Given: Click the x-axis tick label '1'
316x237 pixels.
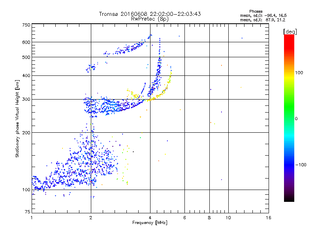Looking at the screenshot, I should (32, 218).
